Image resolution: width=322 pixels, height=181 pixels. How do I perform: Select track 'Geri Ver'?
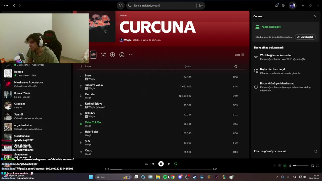(90, 94)
